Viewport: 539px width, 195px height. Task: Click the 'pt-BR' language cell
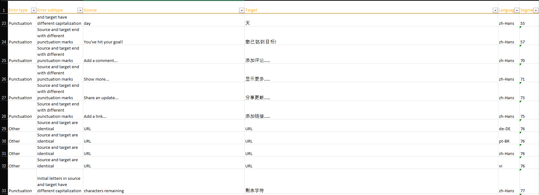coord(504,141)
